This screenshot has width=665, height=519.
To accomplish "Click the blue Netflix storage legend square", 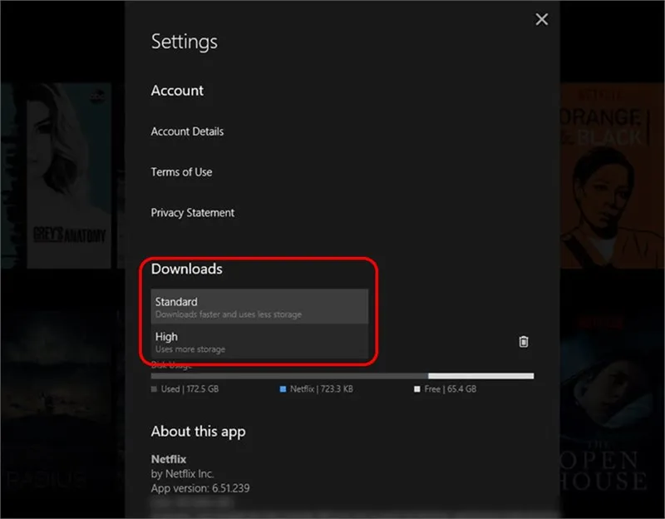I will click(283, 388).
